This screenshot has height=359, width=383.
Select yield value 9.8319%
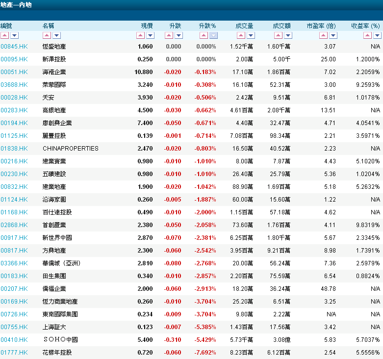pyautogui.click(x=368, y=225)
